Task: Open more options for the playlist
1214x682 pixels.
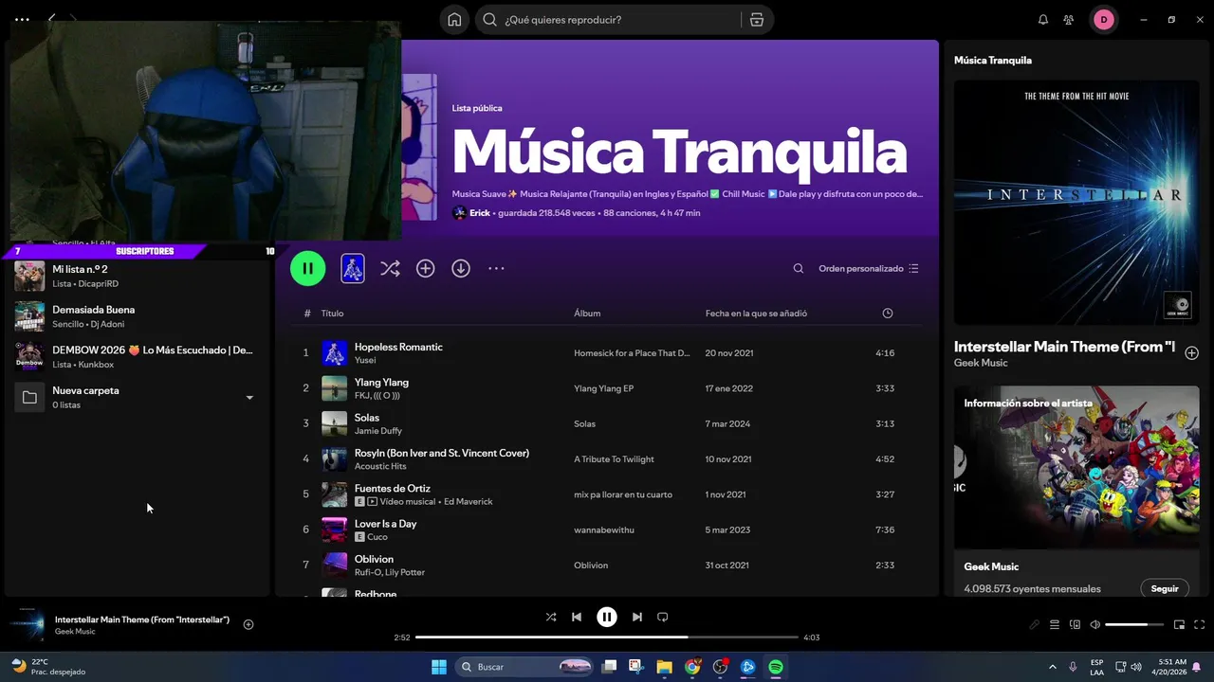Action: click(x=496, y=268)
